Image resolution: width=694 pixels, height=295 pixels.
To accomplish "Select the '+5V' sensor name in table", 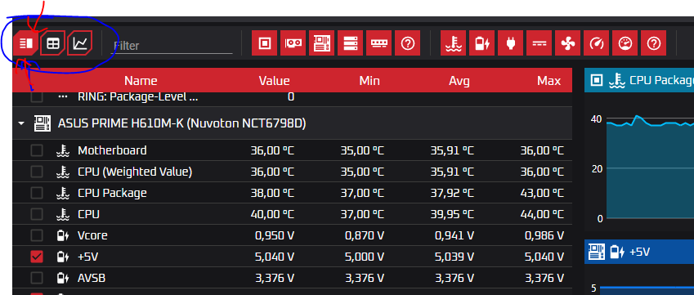I will pos(88,257).
